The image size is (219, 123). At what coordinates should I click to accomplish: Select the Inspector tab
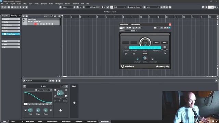5,16
